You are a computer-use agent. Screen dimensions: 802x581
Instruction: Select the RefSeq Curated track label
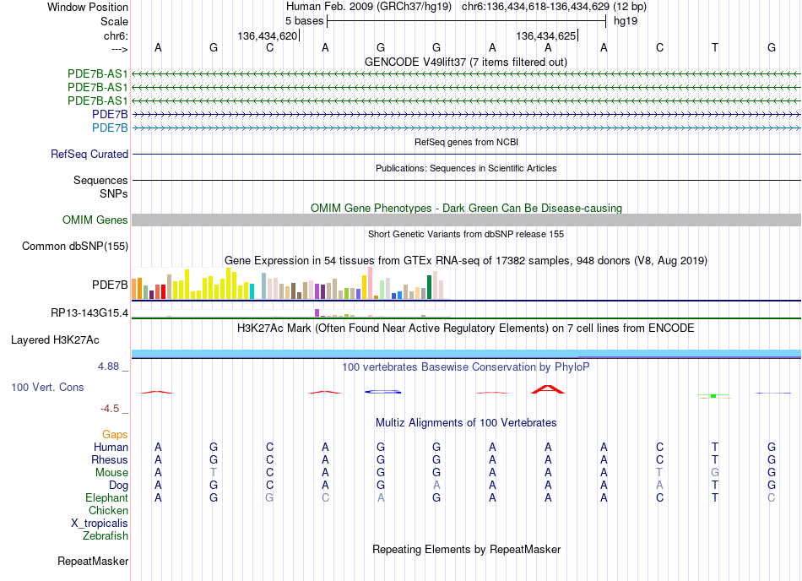tap(89, 154)
